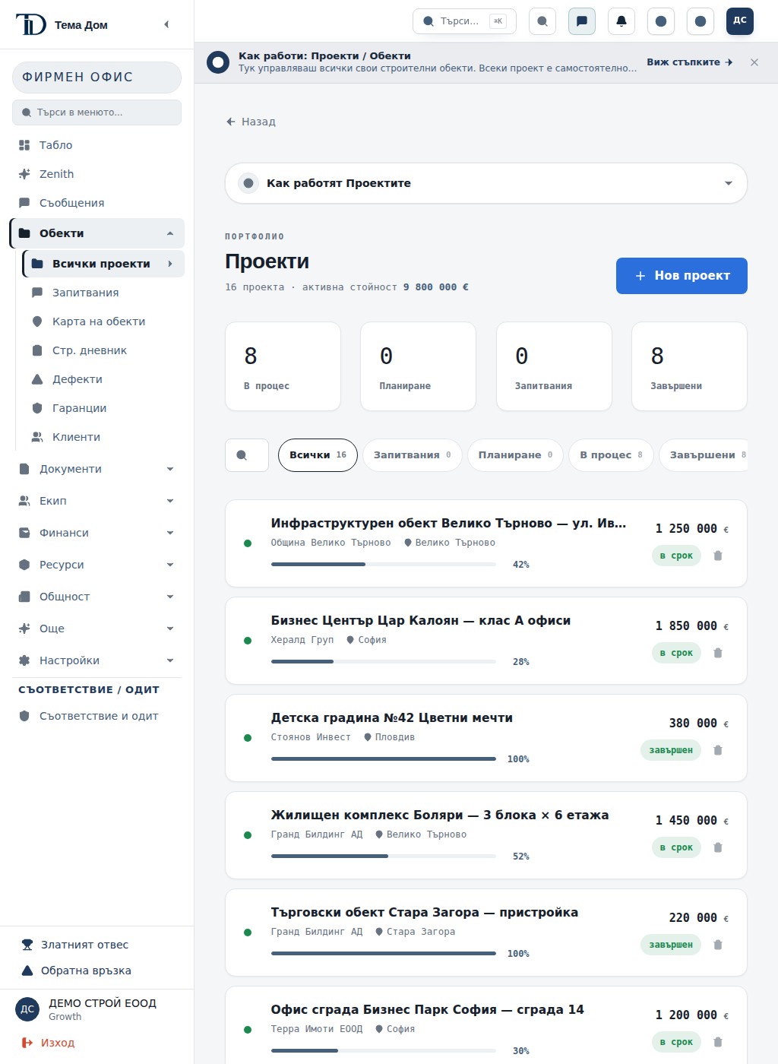
Task: Select the Всички filter tab
Action: click(x=318, y=455)
